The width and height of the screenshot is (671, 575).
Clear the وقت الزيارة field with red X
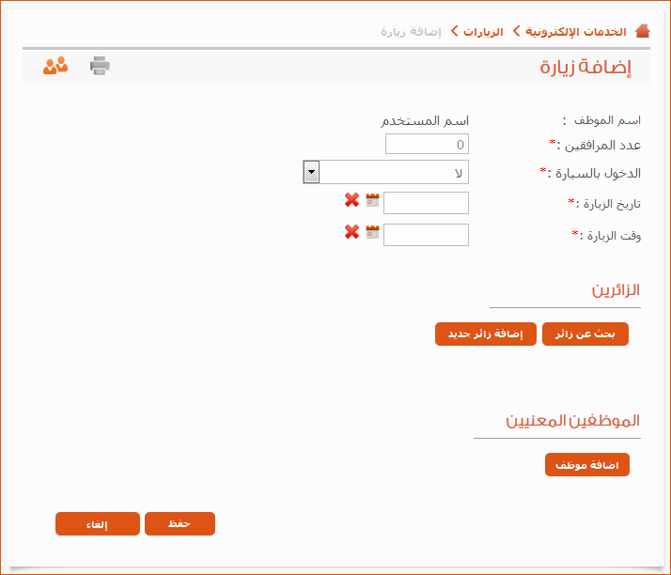[351, 232]
